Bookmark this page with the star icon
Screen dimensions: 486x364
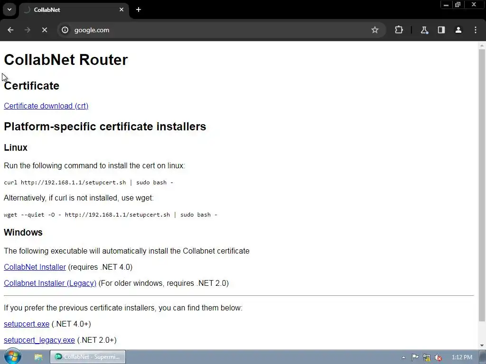[x=375, y=30]
